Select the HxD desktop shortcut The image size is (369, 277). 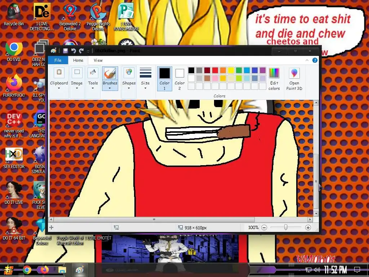click(14, 158)
